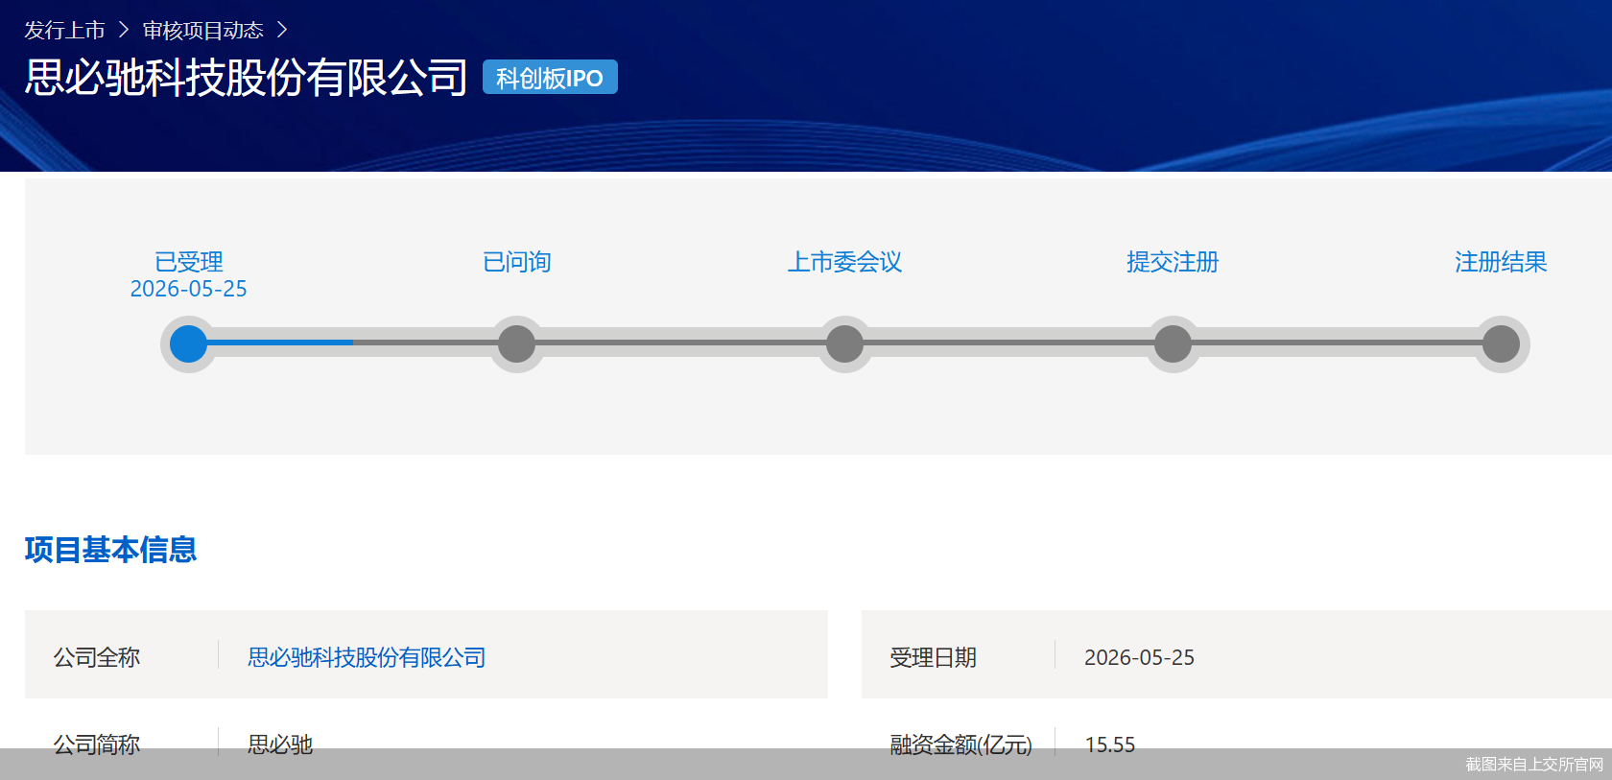Open the 发行上市 breadcrumb link

[64, 31]
